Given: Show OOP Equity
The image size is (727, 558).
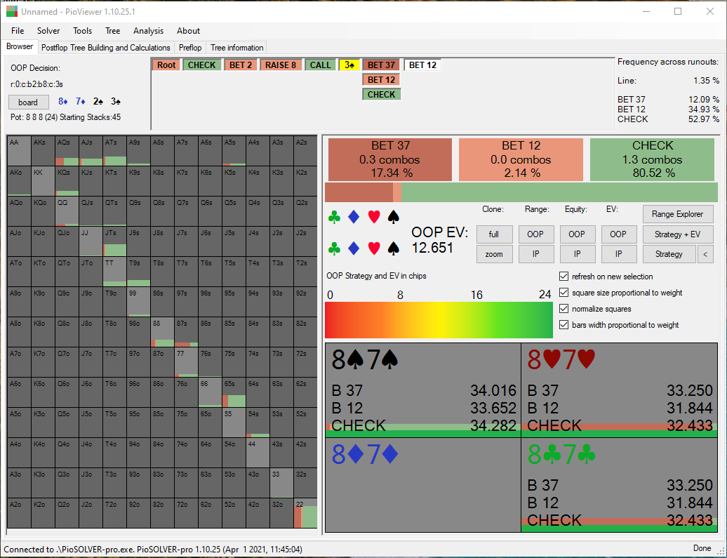Looking at the screenshot, I should [x=578, y=234].
